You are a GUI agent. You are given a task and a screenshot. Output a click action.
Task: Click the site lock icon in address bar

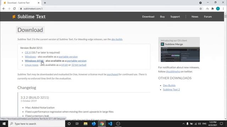tap(21, 8)
